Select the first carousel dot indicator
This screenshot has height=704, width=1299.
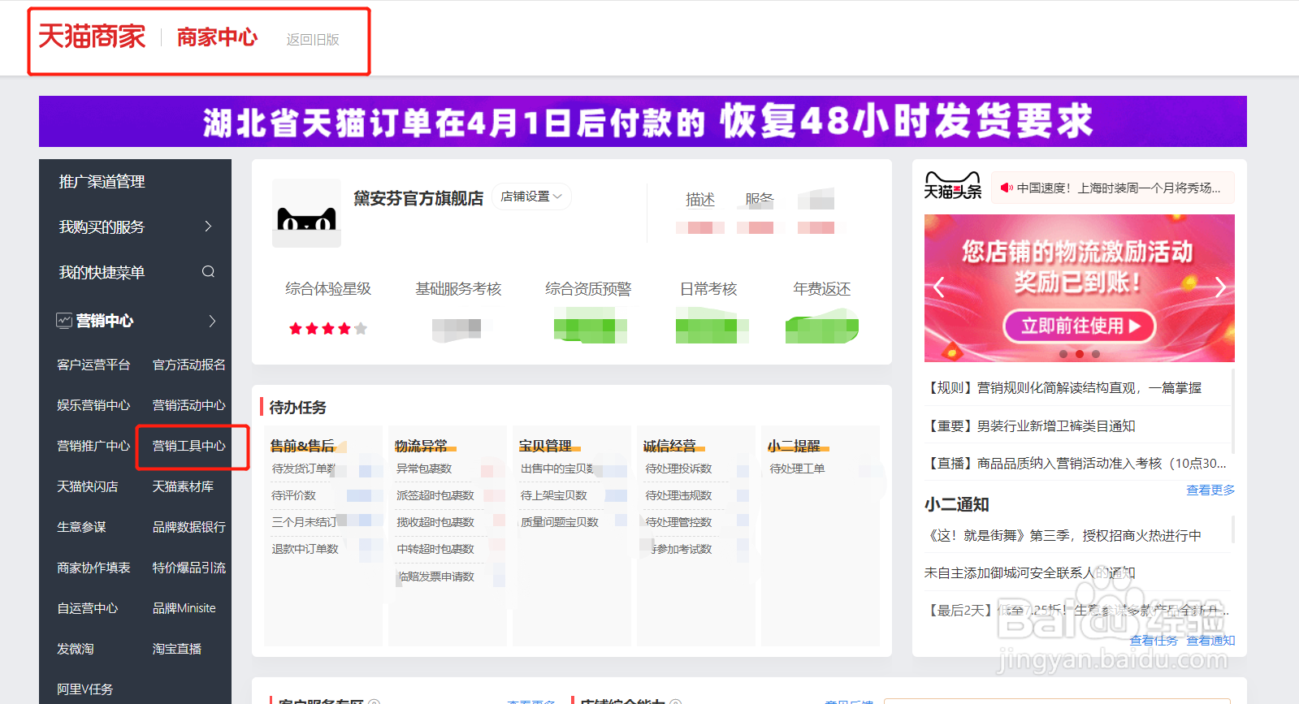point(1063,354)
